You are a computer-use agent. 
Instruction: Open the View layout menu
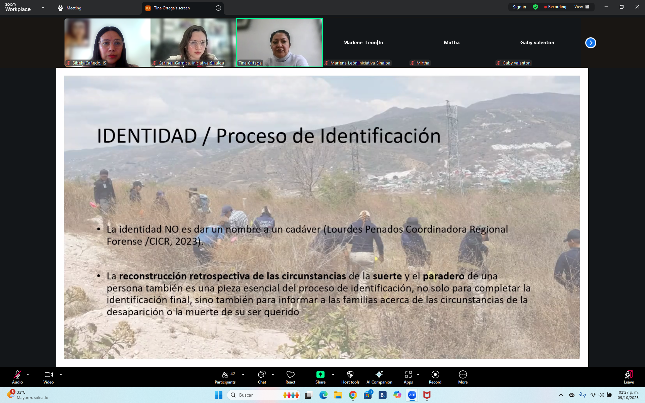582,7
